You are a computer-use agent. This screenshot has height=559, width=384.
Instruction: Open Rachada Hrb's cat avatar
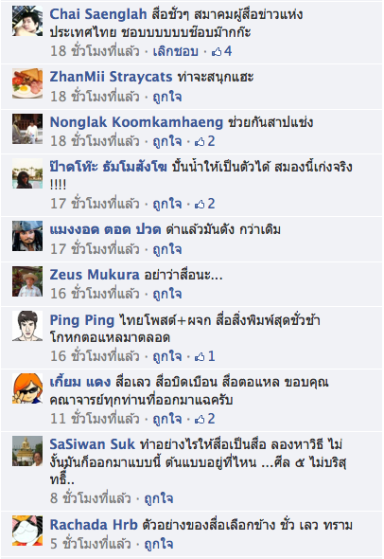27,531
